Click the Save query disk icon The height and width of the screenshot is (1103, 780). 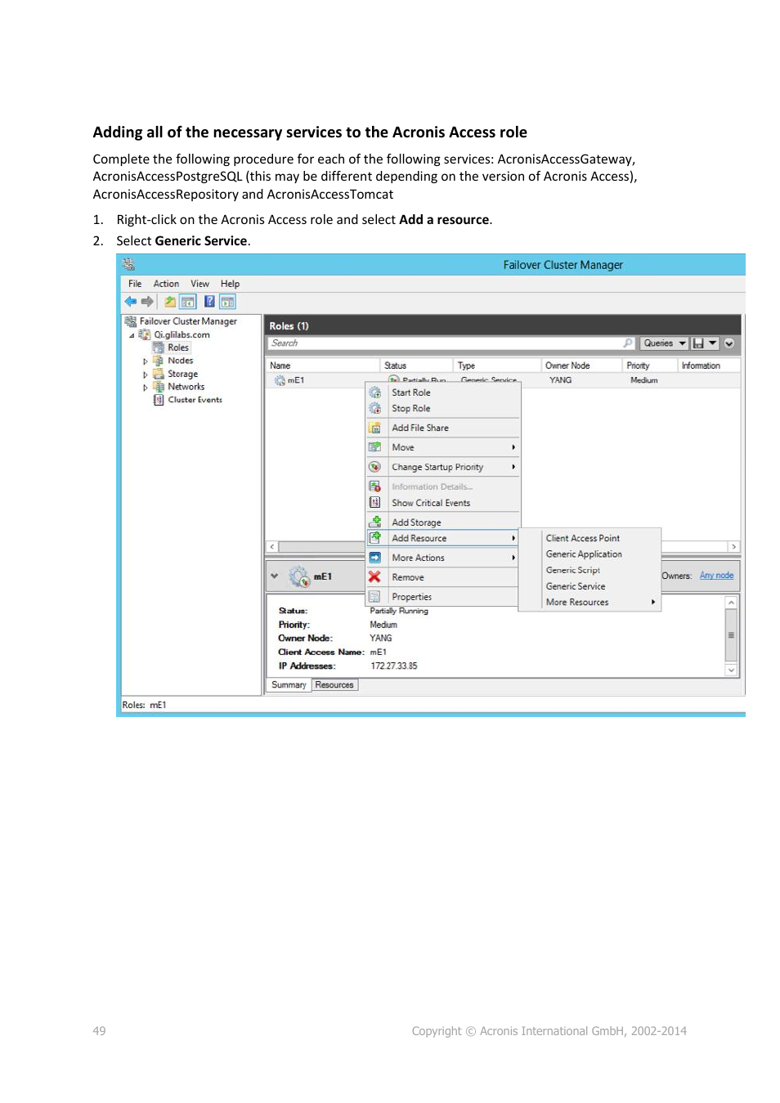[698, 343]
